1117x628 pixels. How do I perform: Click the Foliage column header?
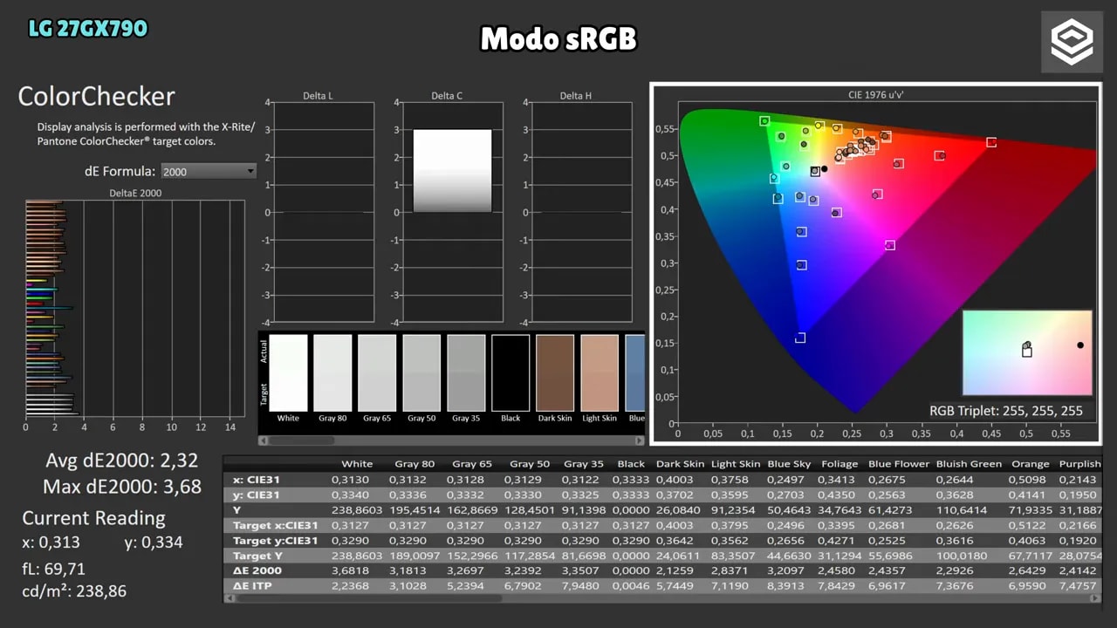[x=840, y=464]
